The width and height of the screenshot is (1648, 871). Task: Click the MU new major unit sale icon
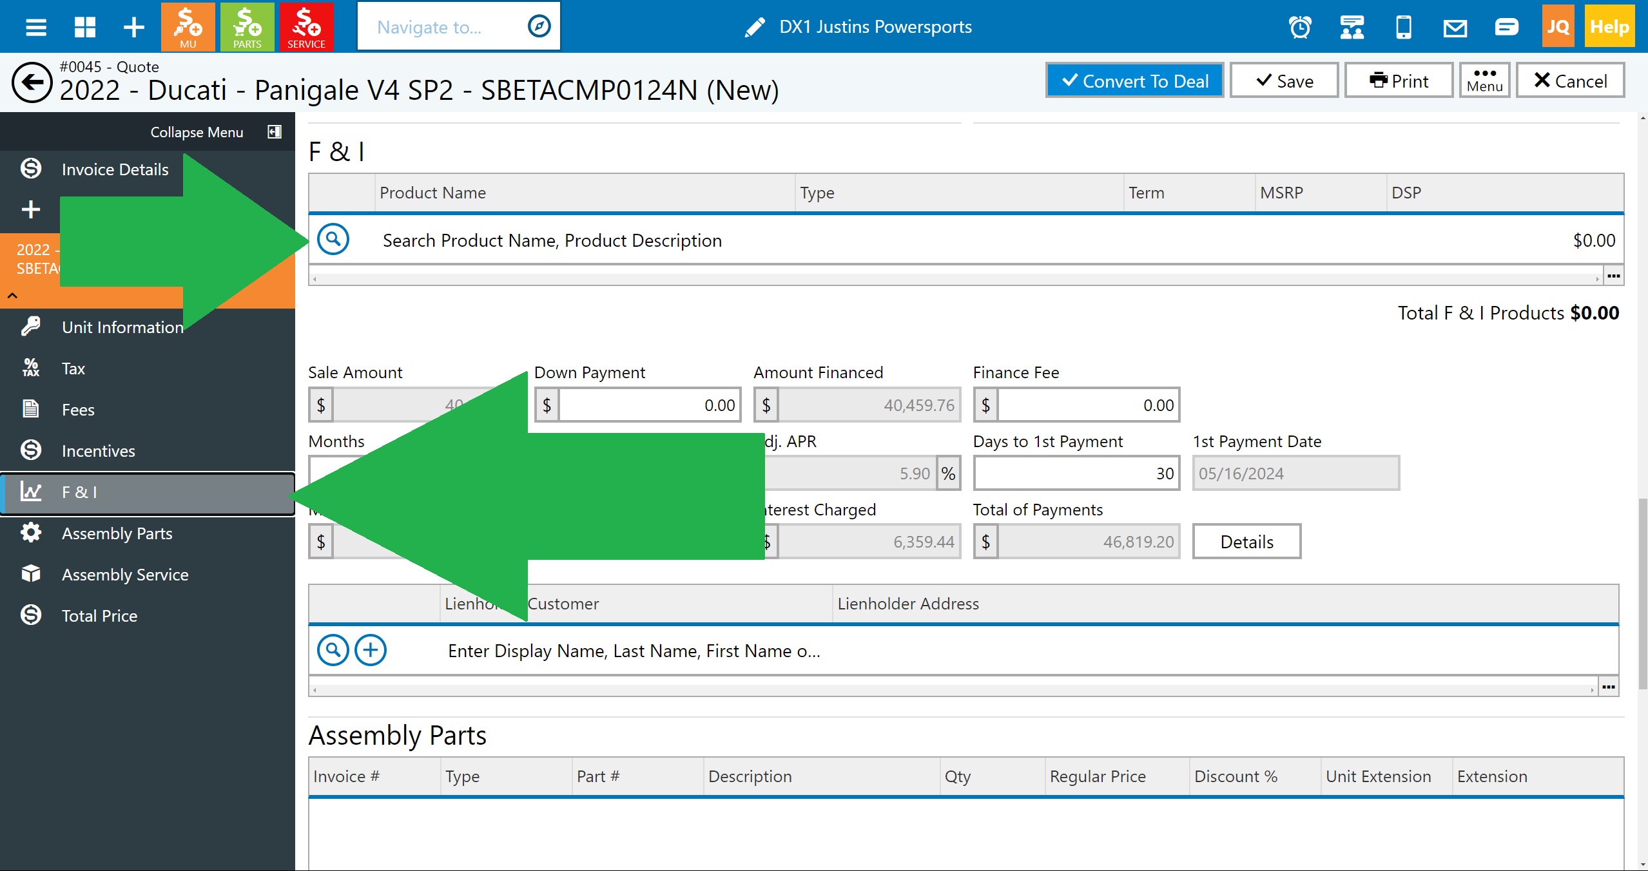[188, 27]
